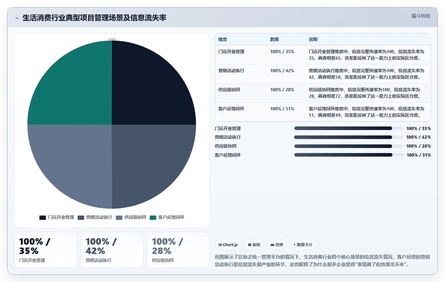
Task: Click the 营销活动执行 legend label
Action: coord(99,217)
